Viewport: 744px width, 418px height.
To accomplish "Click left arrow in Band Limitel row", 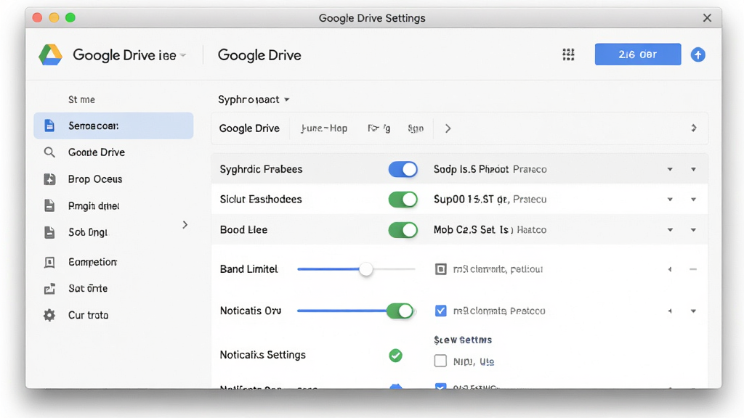I will 670,269.
